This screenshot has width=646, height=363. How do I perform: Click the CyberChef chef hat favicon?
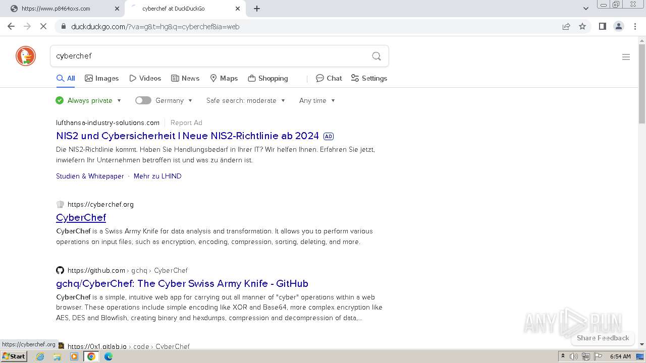[60, 204]
